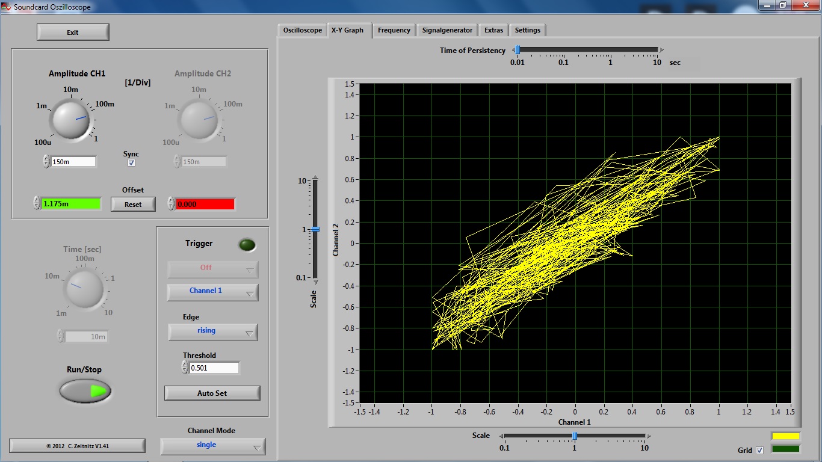Open the Signalgenerator tab
This screenshot has height=462, width=822.
tap(447, 30)
